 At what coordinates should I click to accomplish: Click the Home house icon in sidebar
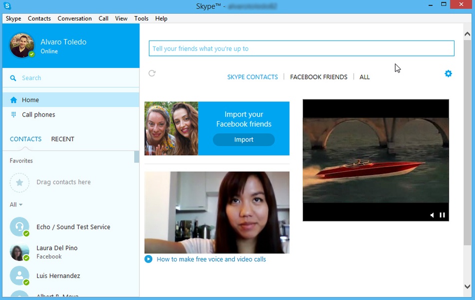13,100
